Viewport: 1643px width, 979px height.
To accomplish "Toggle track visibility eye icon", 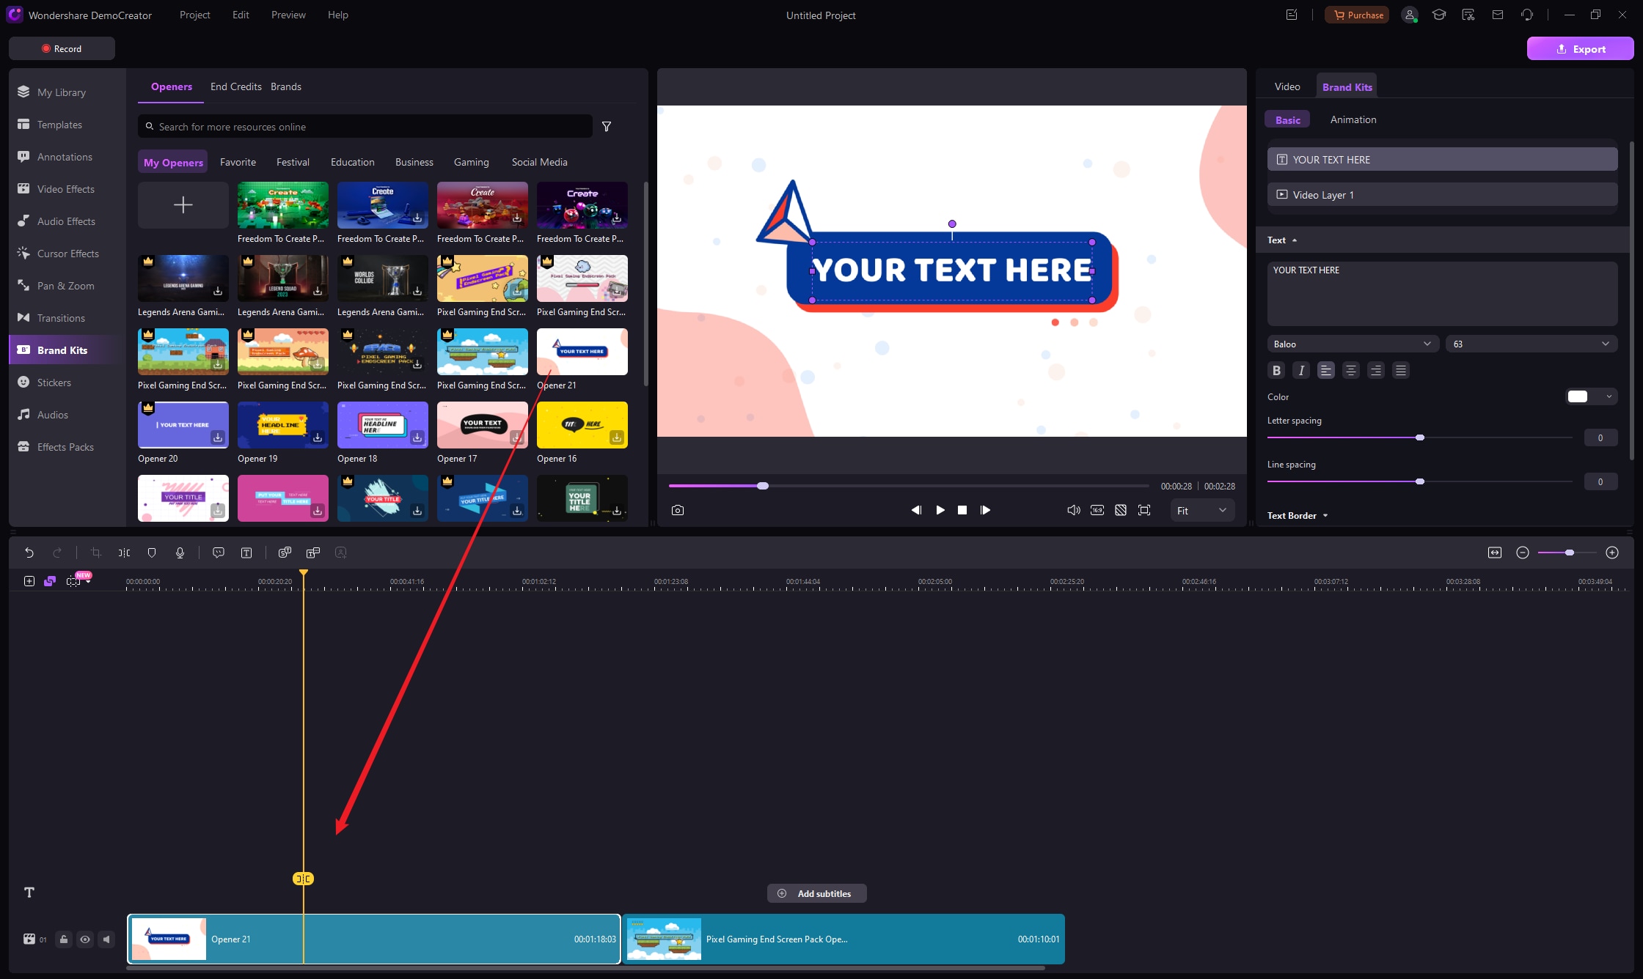I will pyautogui.click(x=85, y=939).
